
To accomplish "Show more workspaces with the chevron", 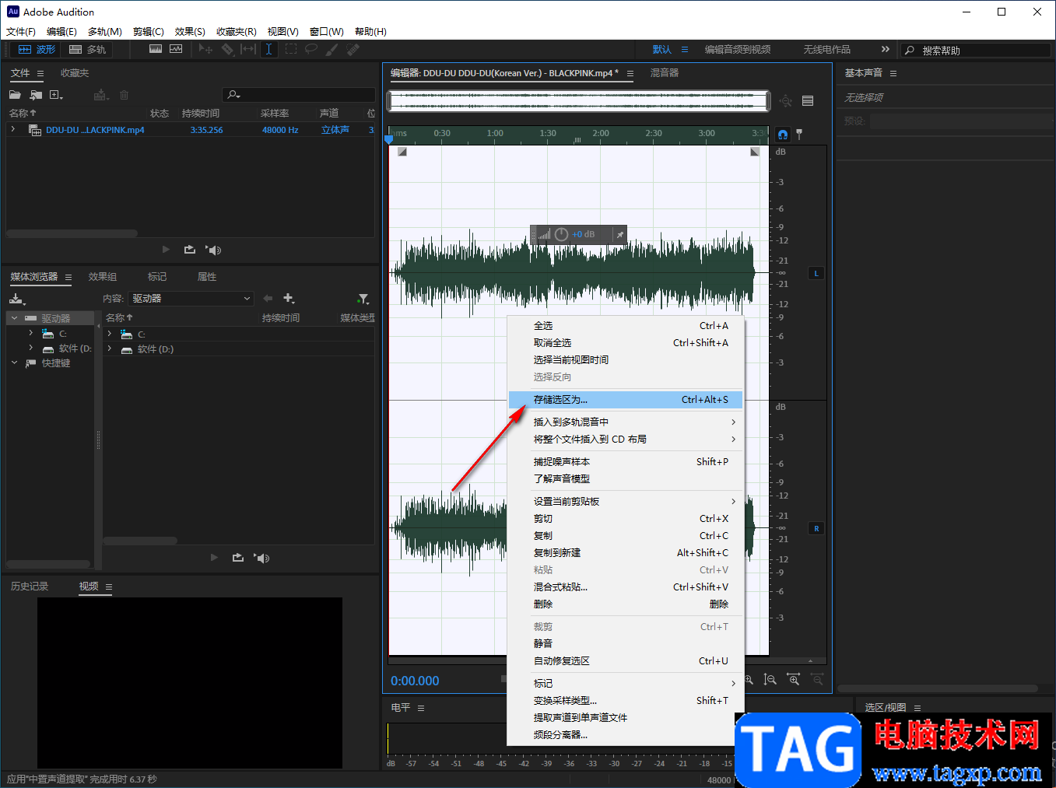I will pos(885,49).
